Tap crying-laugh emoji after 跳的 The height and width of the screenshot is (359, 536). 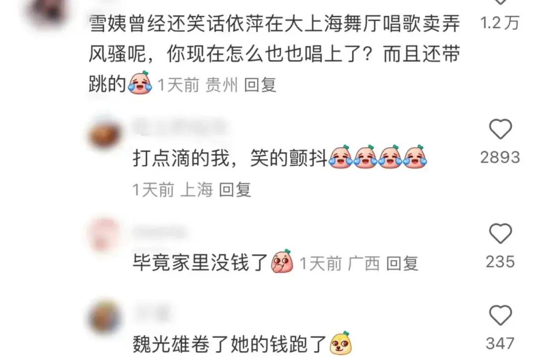pos(140,82)
